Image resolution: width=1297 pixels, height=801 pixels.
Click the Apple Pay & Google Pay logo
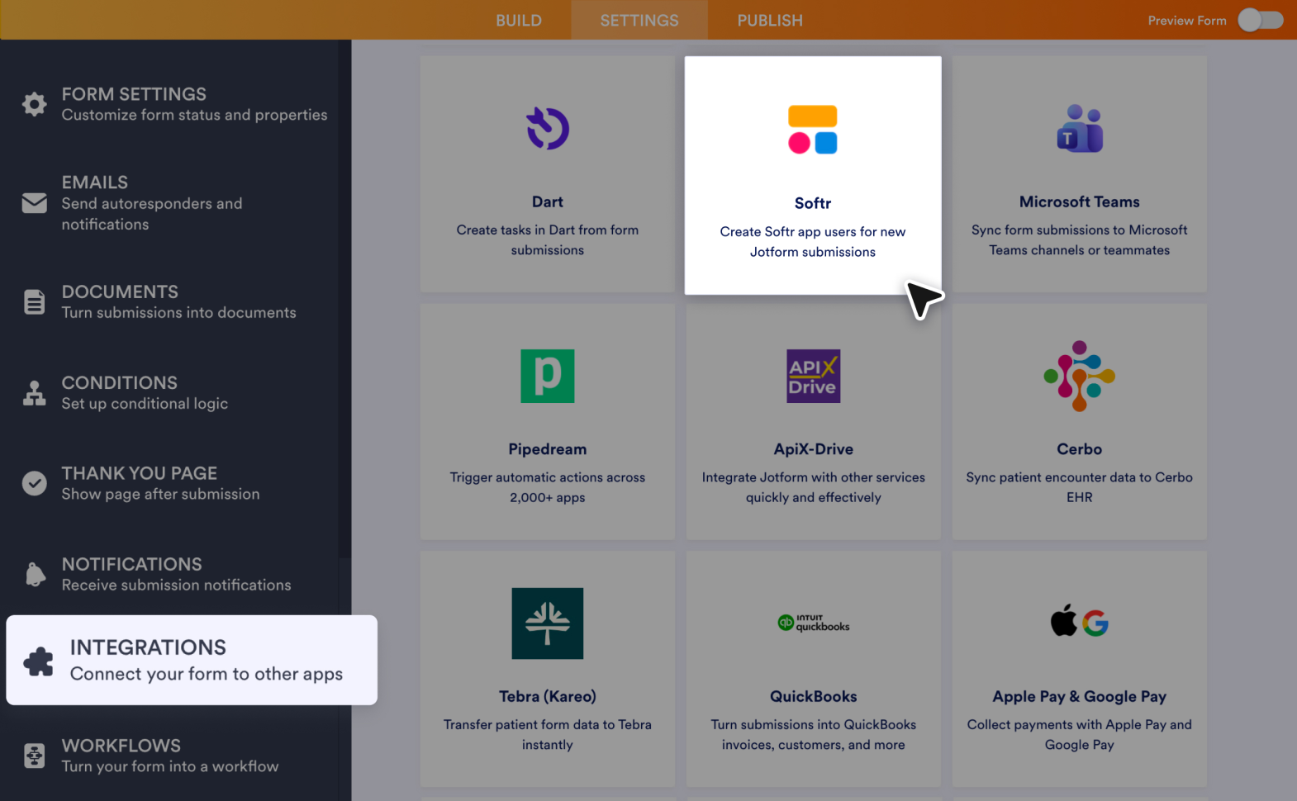click(1080, 621)
